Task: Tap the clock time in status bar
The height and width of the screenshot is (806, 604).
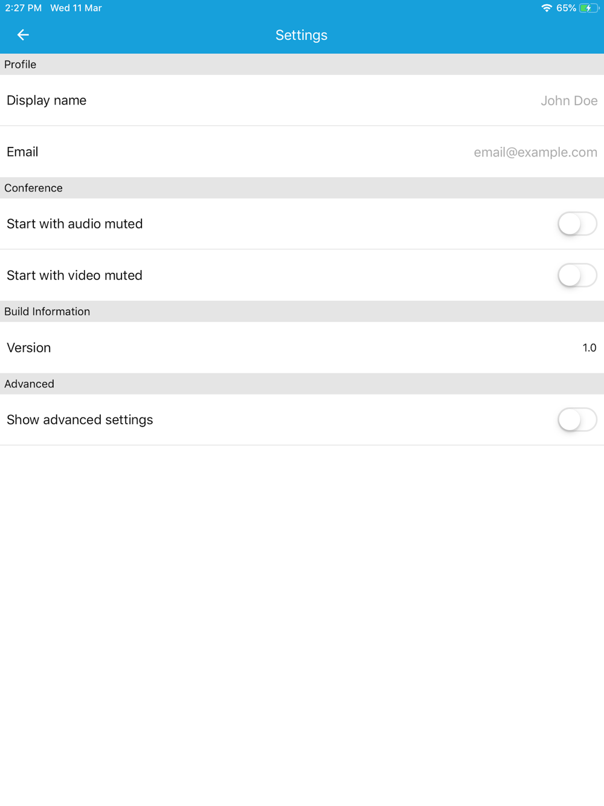Action: click(x=24, y=8)
